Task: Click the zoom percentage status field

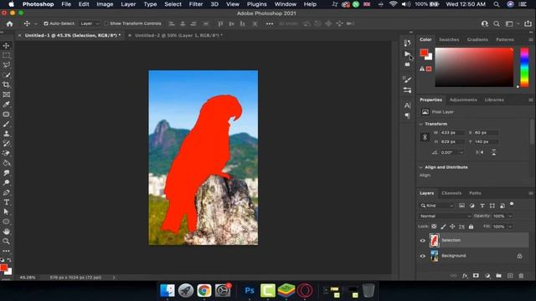Action: click(28, 278)
